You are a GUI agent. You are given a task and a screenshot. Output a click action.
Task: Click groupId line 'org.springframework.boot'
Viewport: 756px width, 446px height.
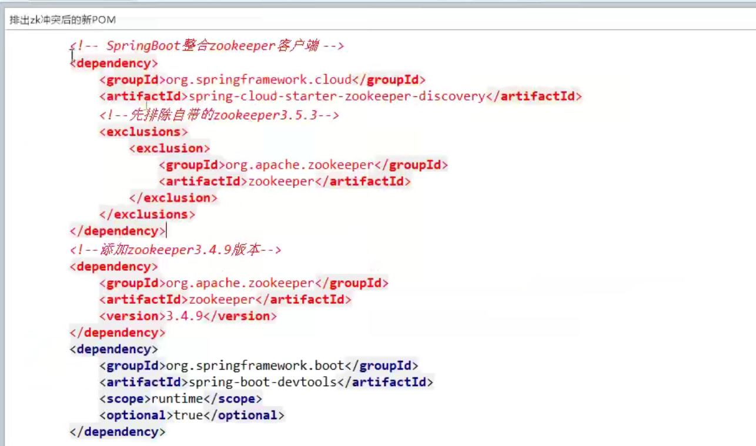pos(259,365)
